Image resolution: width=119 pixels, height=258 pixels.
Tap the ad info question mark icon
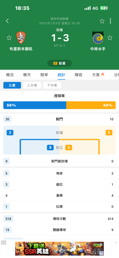pyautogui.click(x=101, y=253)
